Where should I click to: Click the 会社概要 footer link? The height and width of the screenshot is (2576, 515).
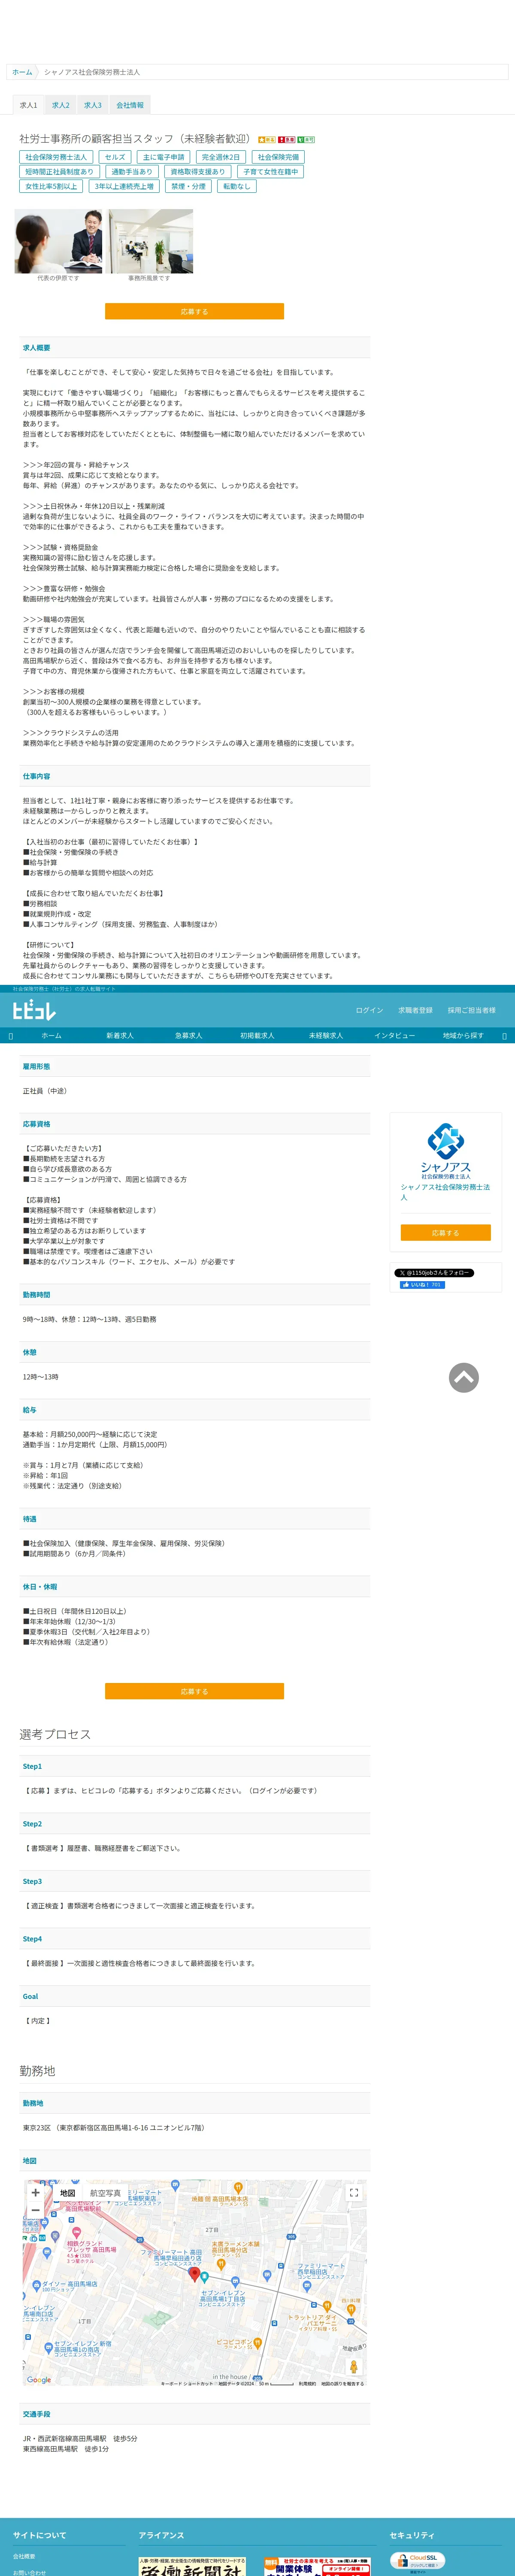coord(24,2556)
